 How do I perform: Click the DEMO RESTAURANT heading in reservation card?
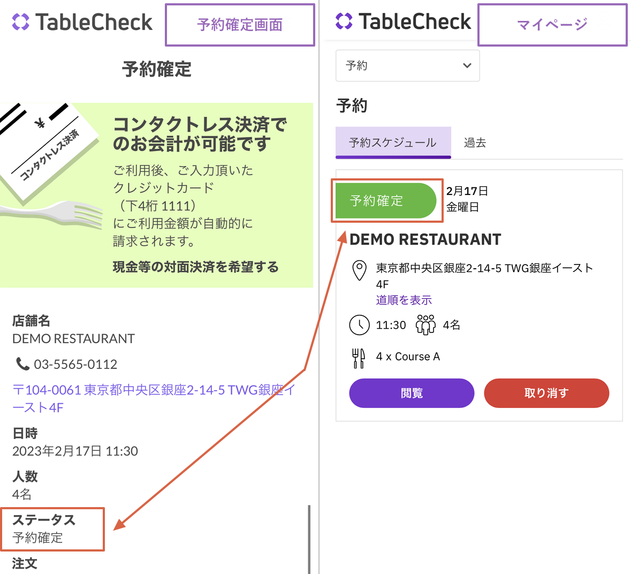pos(425,239)
